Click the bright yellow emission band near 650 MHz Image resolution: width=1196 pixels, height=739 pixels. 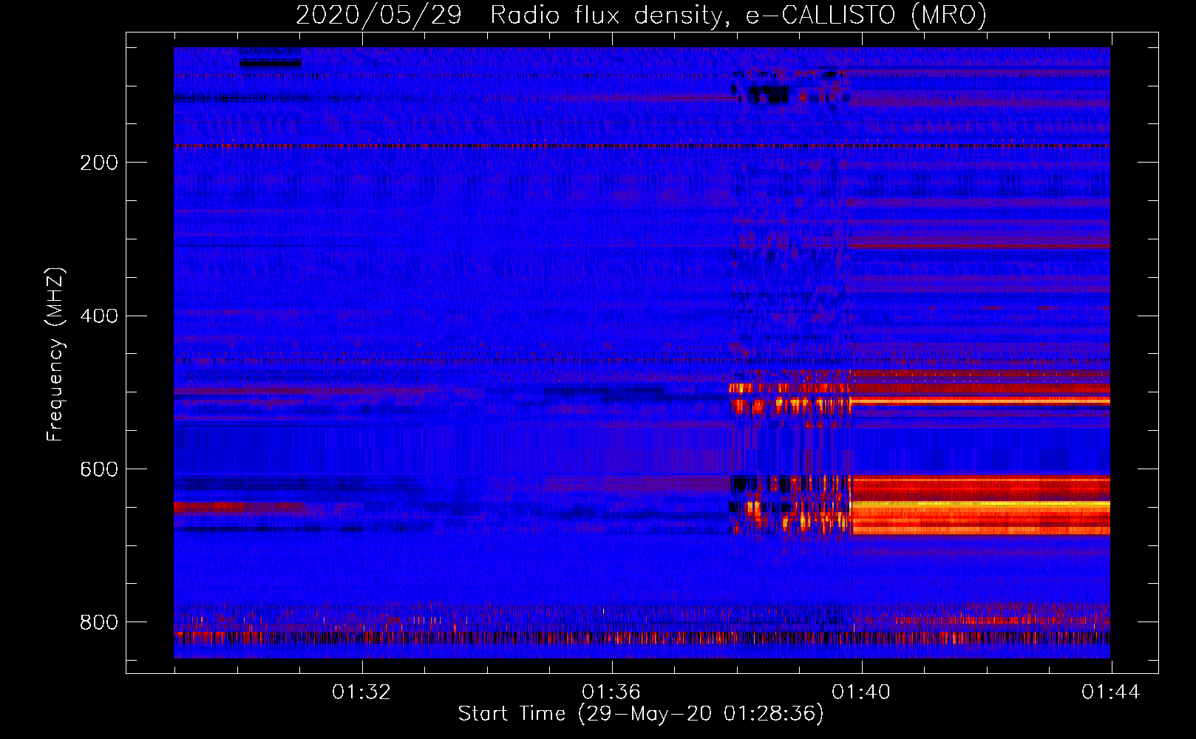[980, 505]
